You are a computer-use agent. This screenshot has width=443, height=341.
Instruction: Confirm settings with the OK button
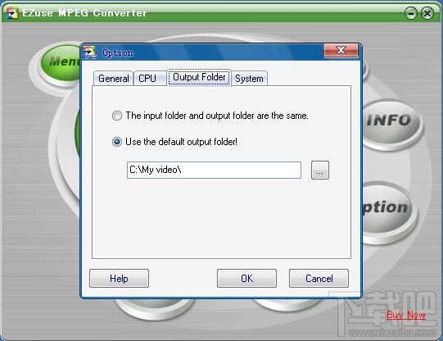coord(246,278)
